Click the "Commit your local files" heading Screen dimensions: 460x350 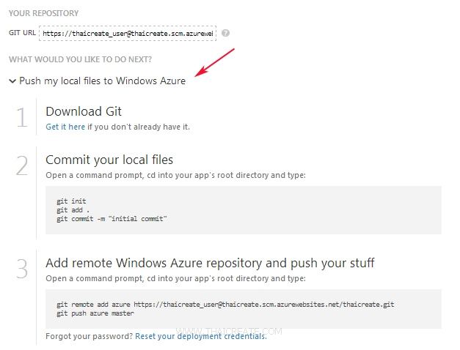109,160
